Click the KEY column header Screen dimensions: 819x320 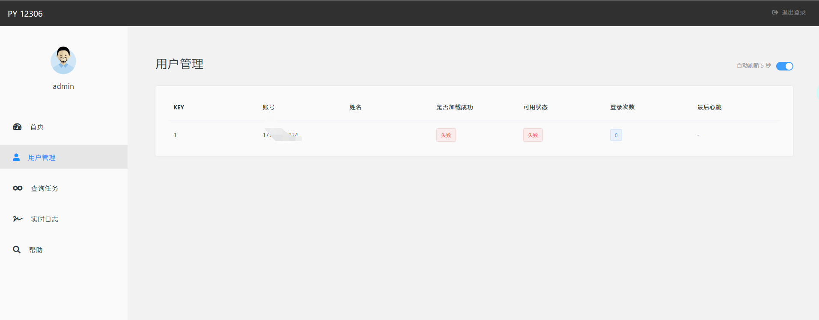(179, 107)
